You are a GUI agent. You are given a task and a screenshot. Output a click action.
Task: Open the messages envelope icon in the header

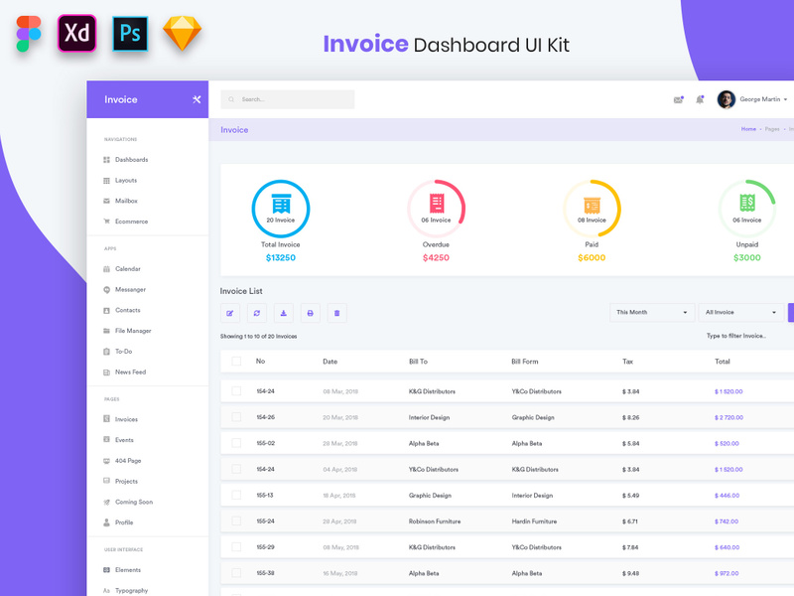click(678, 99)
